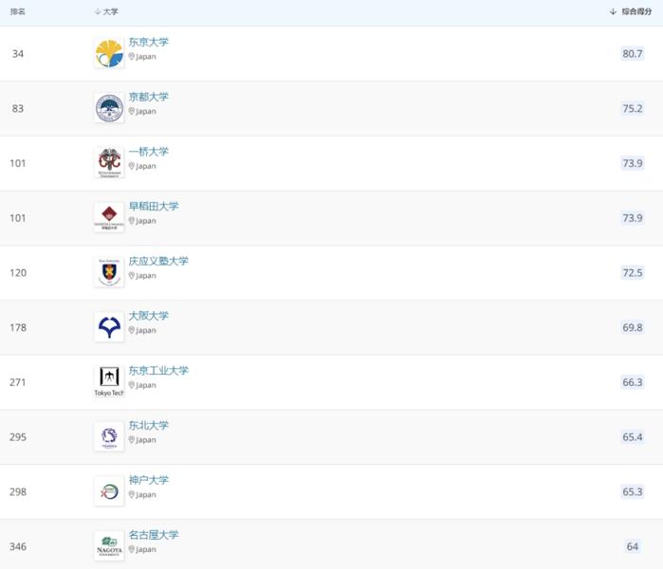Click rank number 346
This screenshot has height=569, width=663.
coord(18,546)
